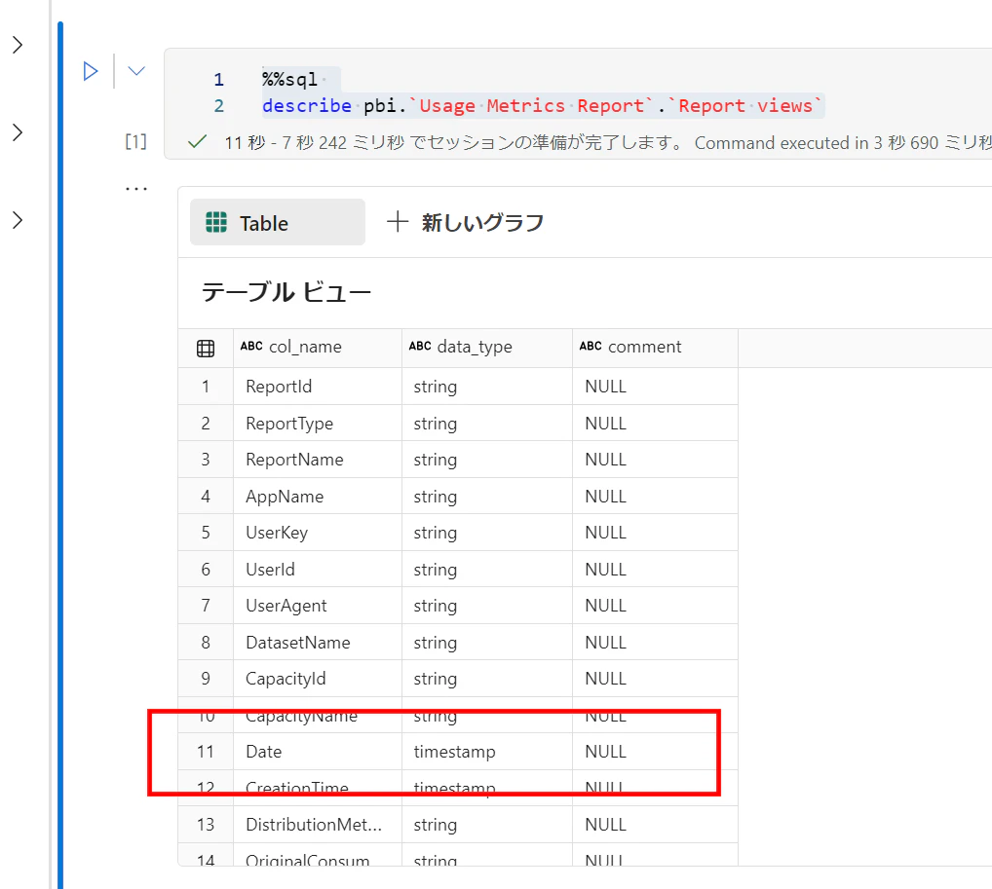This screenshot has width=992, height=889.
Task: Open run options chevron beside play button
Action: click(x=136, y=71)
